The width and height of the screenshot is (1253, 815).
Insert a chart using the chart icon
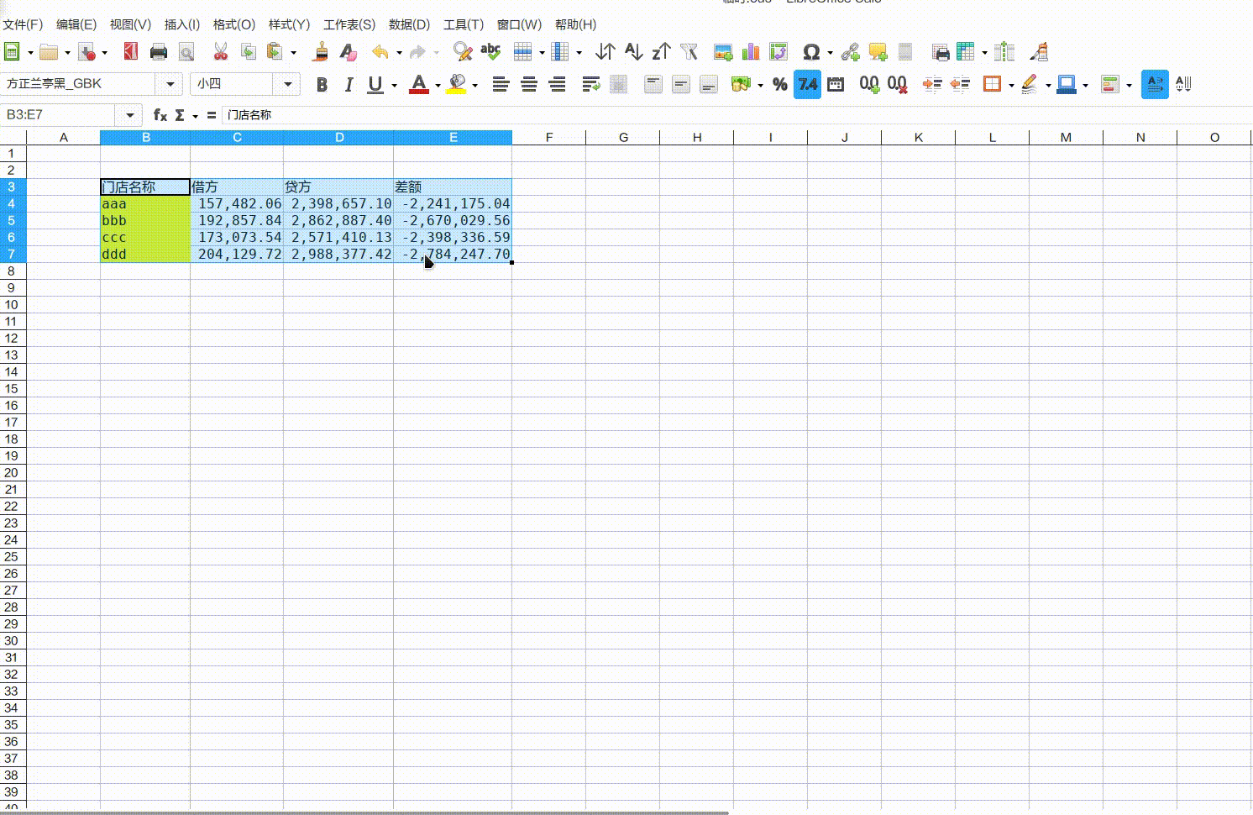[751, 52]
